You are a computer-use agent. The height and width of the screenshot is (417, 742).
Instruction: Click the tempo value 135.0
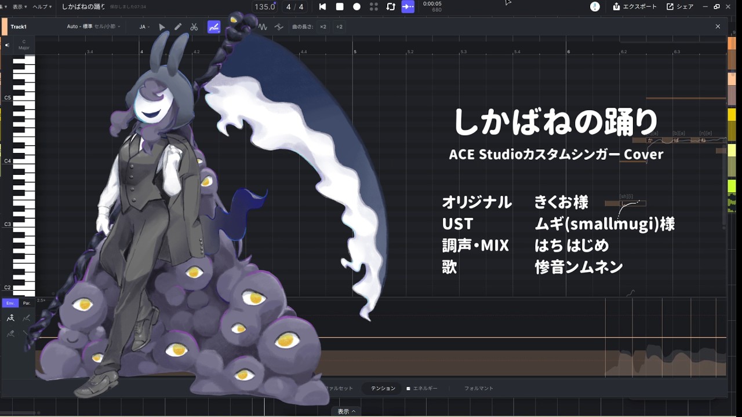click(265, 6)
